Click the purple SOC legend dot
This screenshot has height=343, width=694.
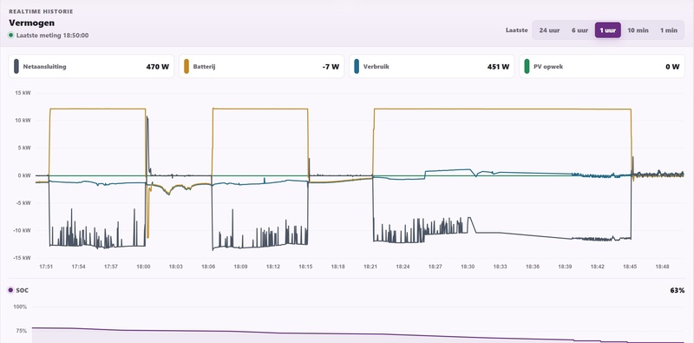(10, 290)
